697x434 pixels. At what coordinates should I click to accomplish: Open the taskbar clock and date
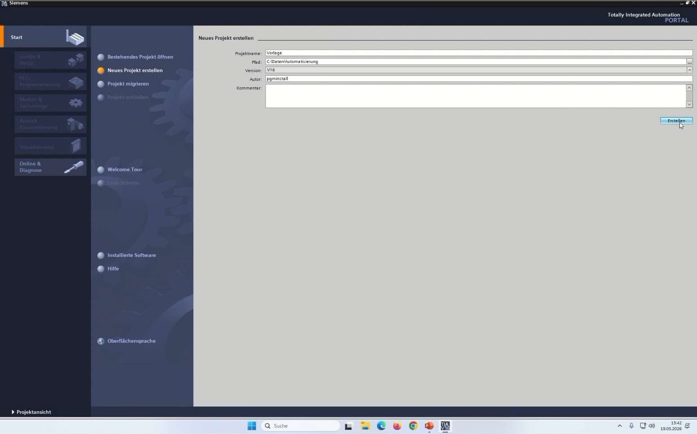[x=671, y=426]
